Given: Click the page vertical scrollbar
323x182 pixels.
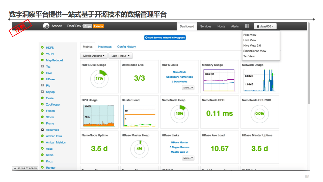Looking at the screenshot, I should pyautogui.click(x=309, y=63).
